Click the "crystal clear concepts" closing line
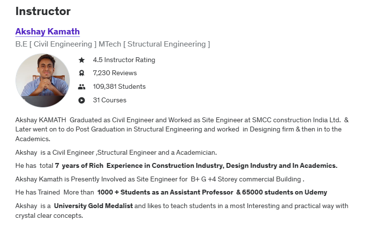The image size is (365, 227). pyautogui.click(x=49, y=215)
